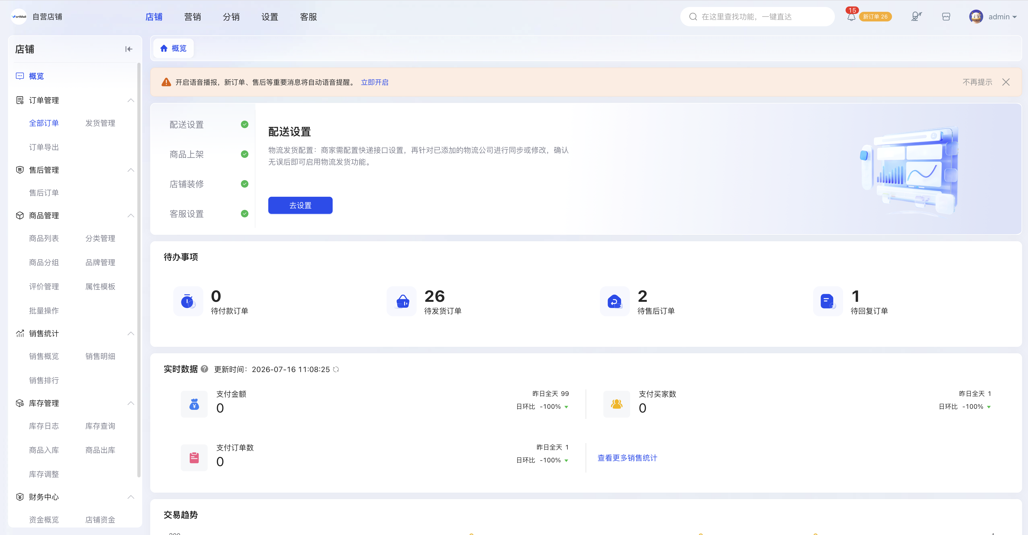Collapse the 订单管理 section
Viewport: 1028px width, 535px height.
130,100
